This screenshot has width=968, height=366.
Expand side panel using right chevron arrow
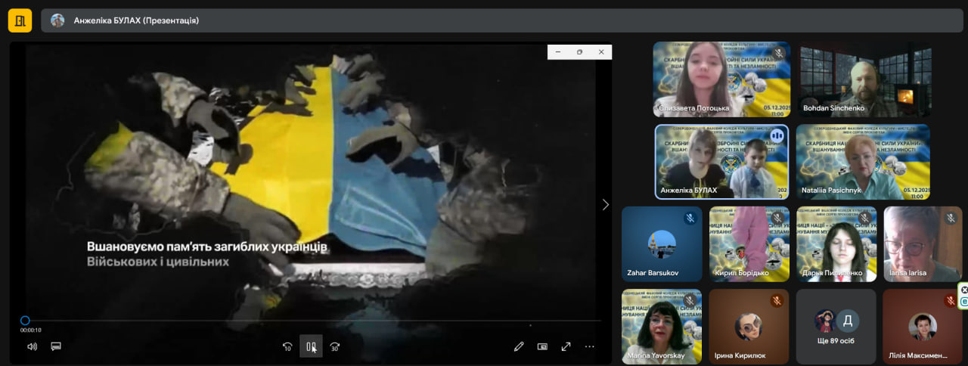pos(605,204)
